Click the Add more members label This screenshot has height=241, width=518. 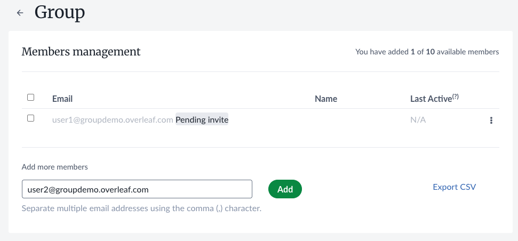click(54, 167)
